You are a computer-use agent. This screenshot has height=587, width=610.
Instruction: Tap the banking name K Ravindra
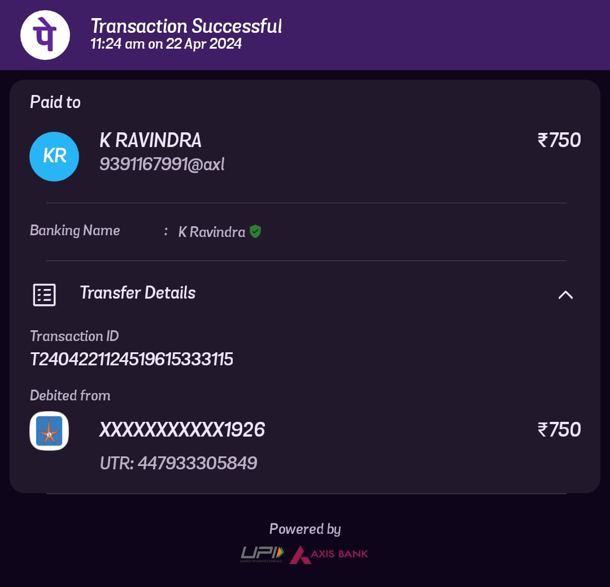(212, 232)
